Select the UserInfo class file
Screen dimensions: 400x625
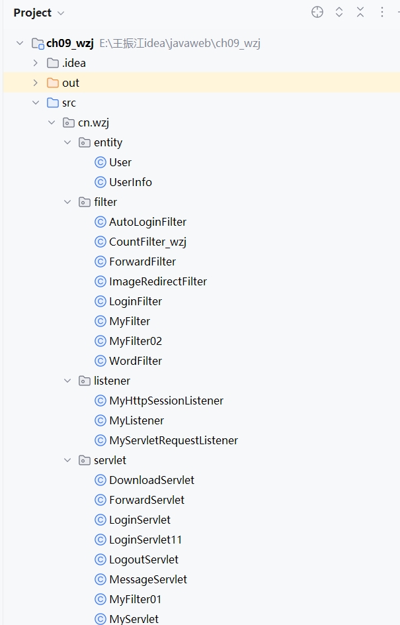pos(130,182)
